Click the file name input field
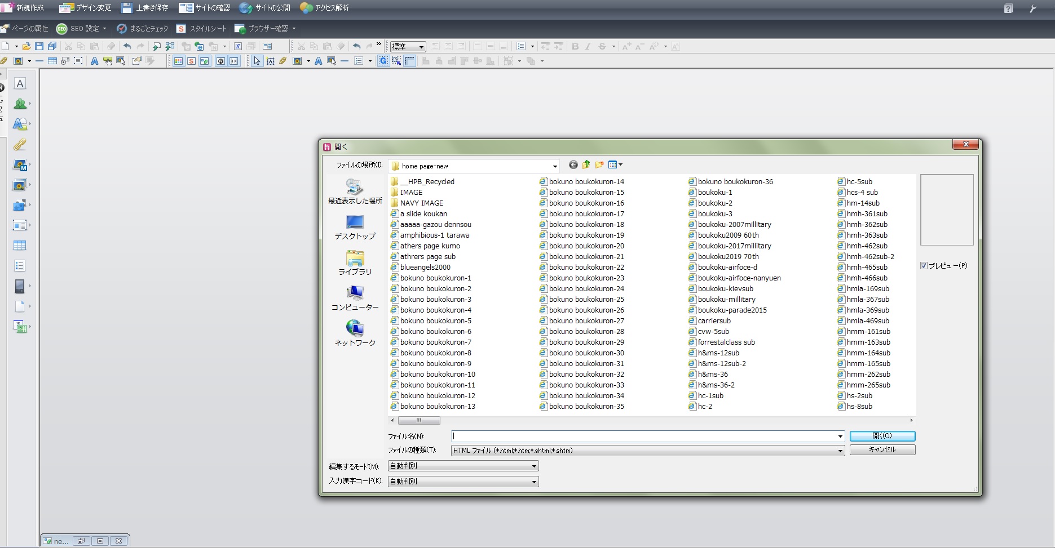This screenshot has width=1055, height=548. tap(643, 436)
